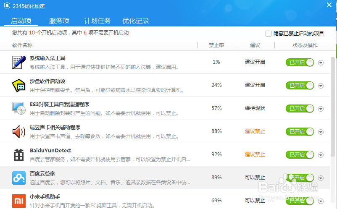Expand the ES3封装工具 row options arrow
The height and width of the screenshot is (209, 337).
(321, 109)
